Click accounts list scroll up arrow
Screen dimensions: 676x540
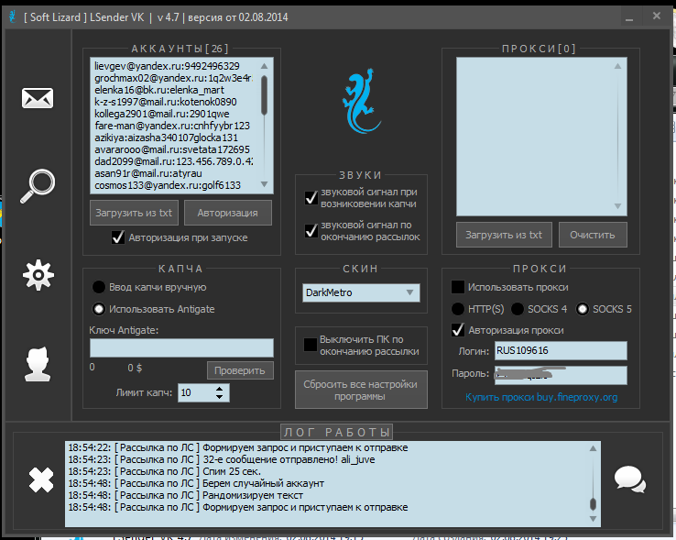tap(265, 66)
